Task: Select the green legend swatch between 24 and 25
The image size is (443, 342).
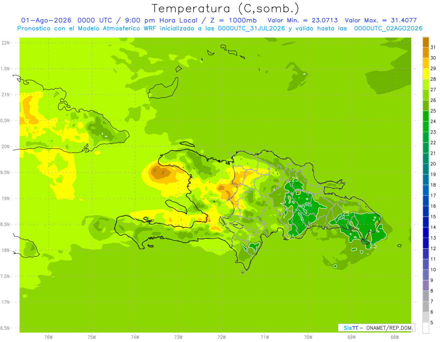Action: (x=426, y=116)
